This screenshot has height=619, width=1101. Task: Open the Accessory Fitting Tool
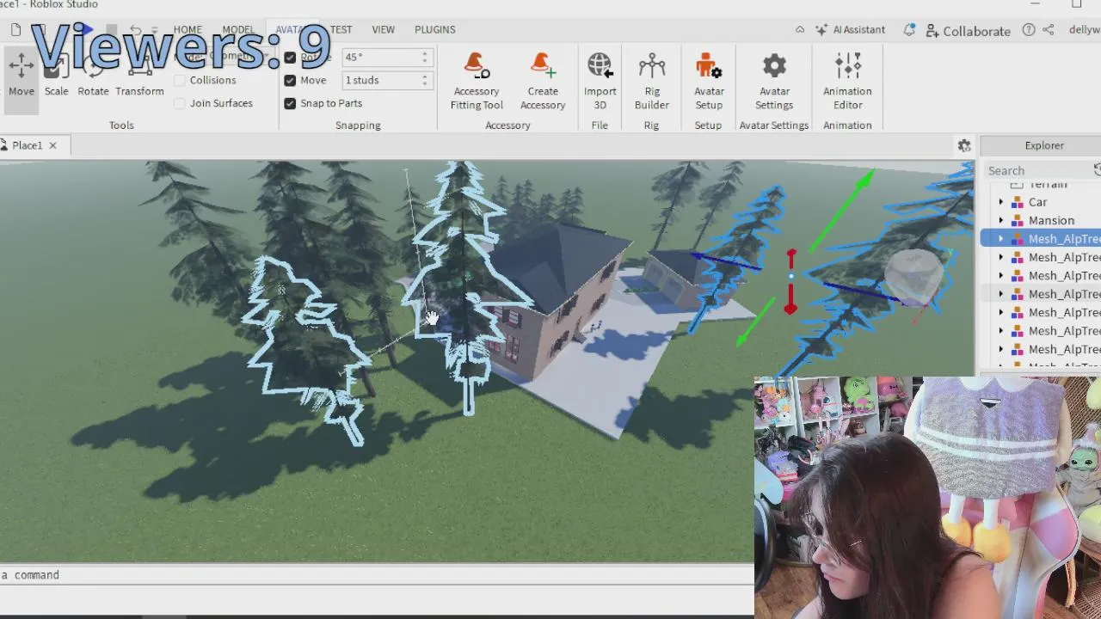(477, 81)
